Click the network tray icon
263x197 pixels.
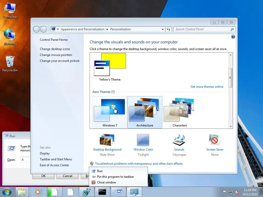(x=231, y=192)
